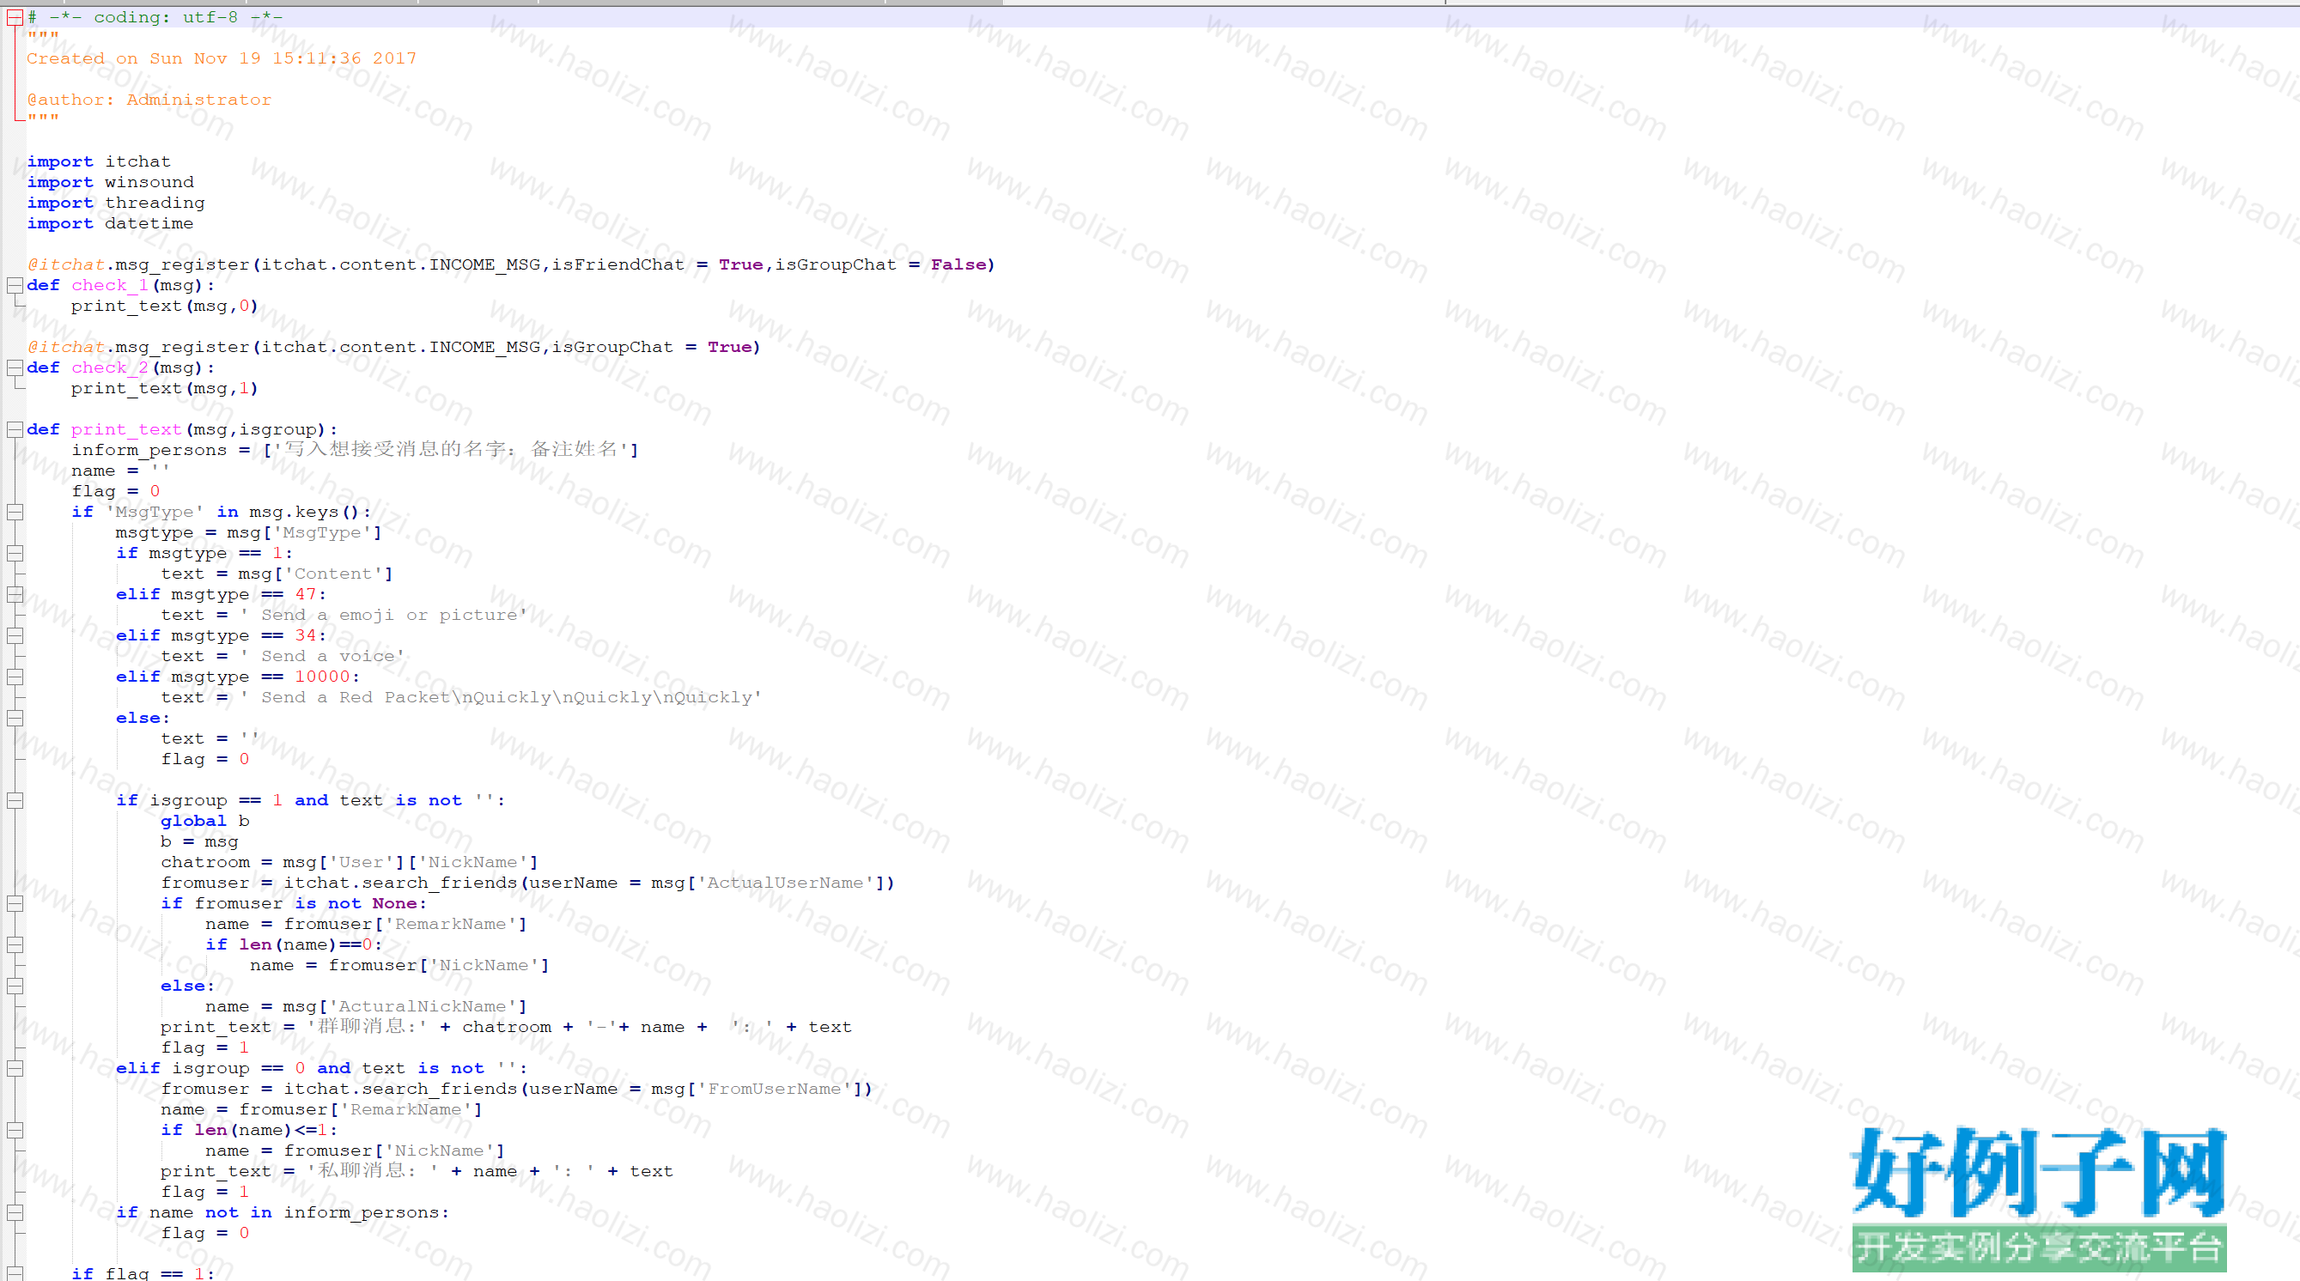
Task: Click the 'b = msg' assignment line
Action: [x=199, y=841]
